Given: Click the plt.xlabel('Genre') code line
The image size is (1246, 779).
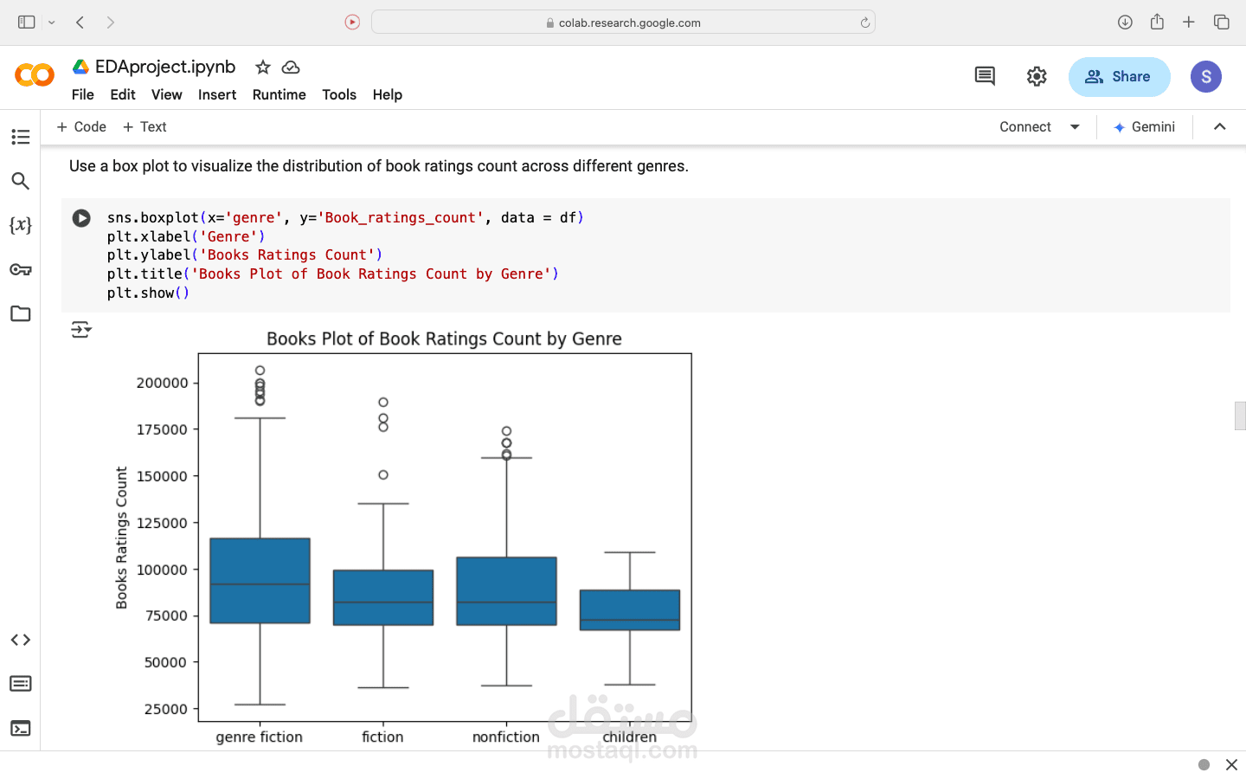Looking at the screenshot, I should [x=186, y=236].
